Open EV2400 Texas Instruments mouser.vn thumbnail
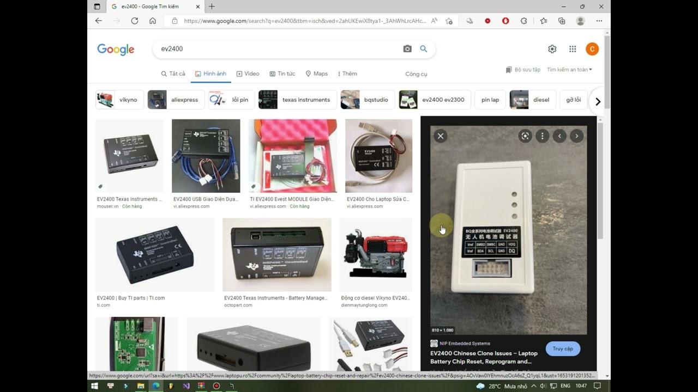Viewport: 698px width, 392px height. click(129, 155)
